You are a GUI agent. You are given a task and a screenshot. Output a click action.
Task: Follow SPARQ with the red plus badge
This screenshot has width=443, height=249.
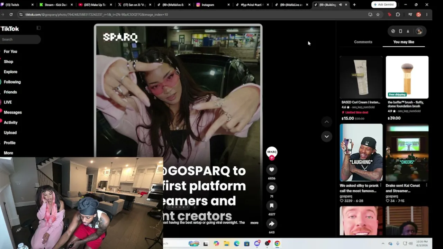pos(272,158)
